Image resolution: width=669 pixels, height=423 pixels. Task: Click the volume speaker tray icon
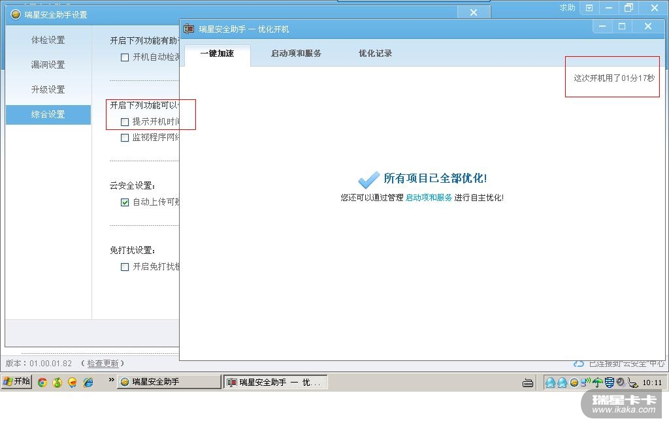click(621, 383)
